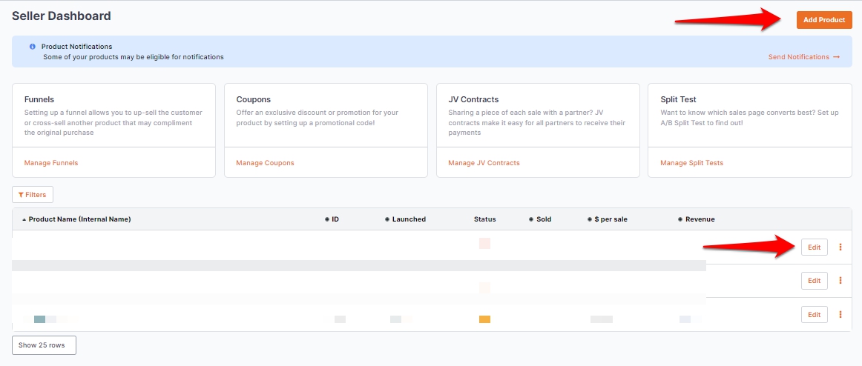The height and width of the screenshot is (366, 862).
Task: Click Edit on the third product row
Action: pyautogui.click(x=814, y=315)
